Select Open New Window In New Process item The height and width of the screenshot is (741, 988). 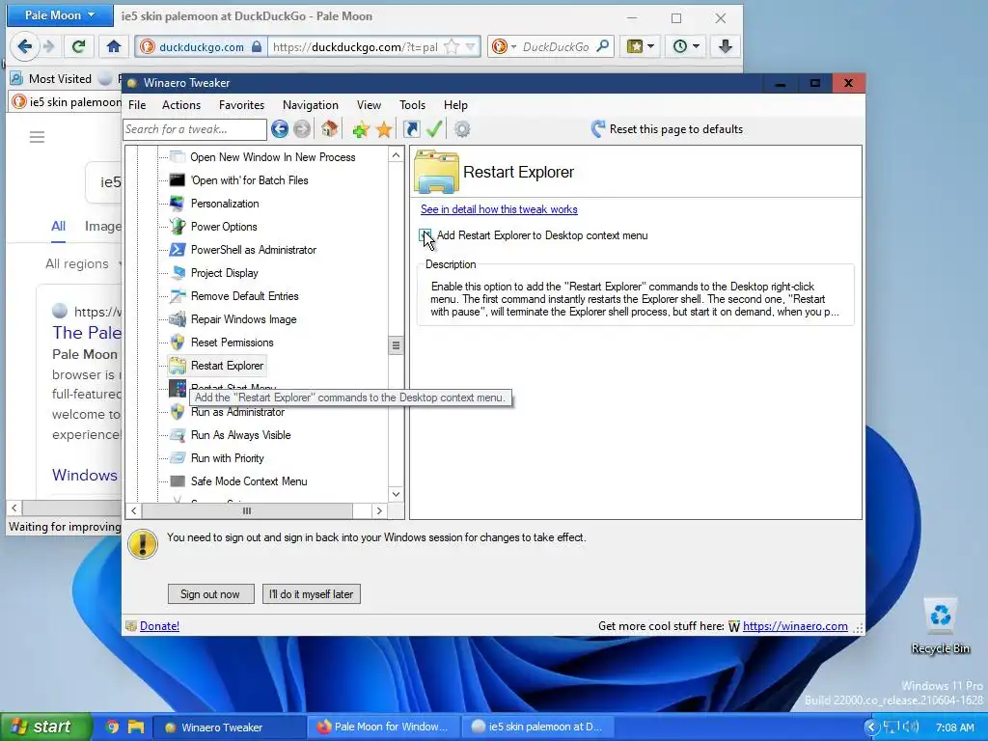tap(272, 157)
